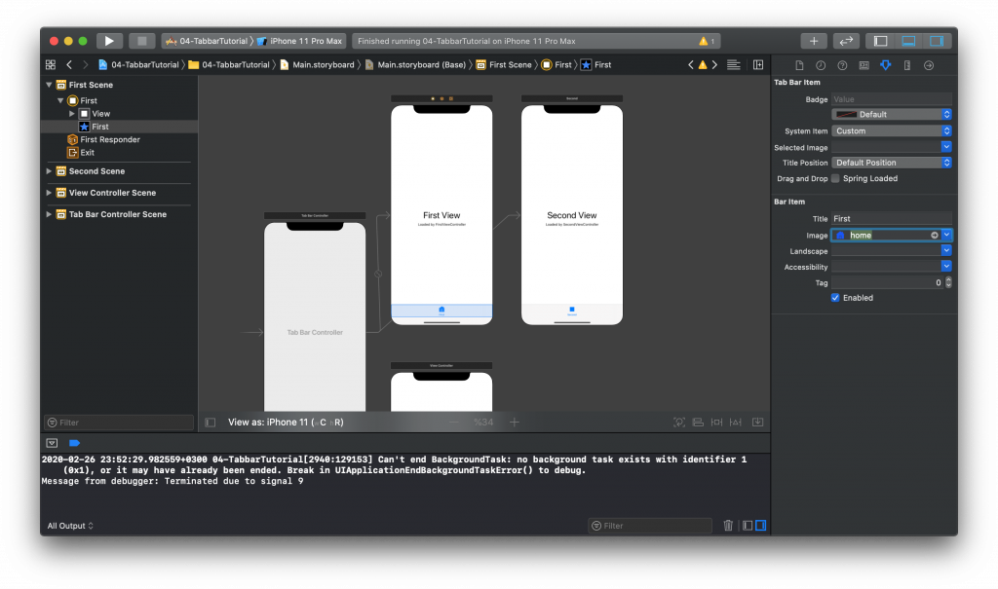Expand the View Controller Scene
The height and width of the screenshot is (589, 998).
click(x=49, y=193)
